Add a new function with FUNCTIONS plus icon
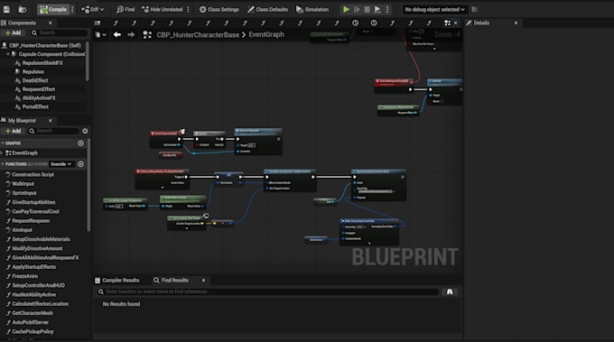 [80, 164]
